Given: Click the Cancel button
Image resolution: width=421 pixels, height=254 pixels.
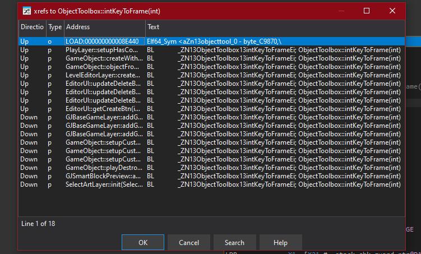Looking at the screenshot, I should pyautogui.click(x=189, y=242).
